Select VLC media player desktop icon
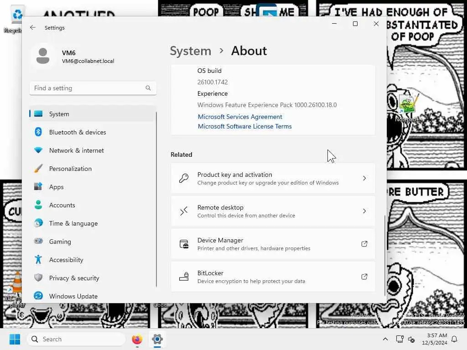The height and width of the screenshot is (350, 467). (x=14, y=289)
